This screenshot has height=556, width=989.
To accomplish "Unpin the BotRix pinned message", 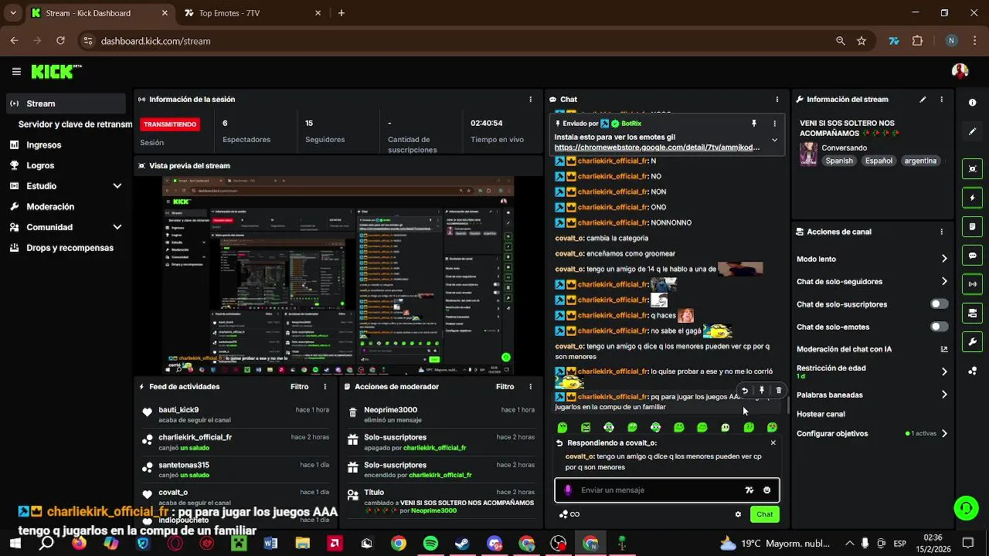I will pyautogui.click(x=754, y=124).
